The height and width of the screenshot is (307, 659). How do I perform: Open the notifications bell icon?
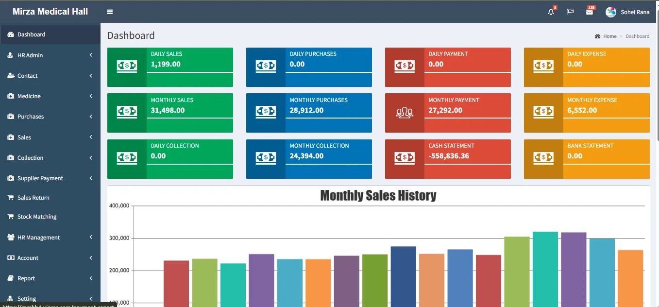tap(551, 12)
